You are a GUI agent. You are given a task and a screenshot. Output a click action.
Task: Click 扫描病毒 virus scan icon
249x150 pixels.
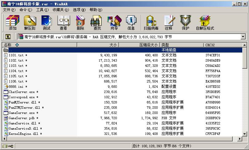click(151, 22)
